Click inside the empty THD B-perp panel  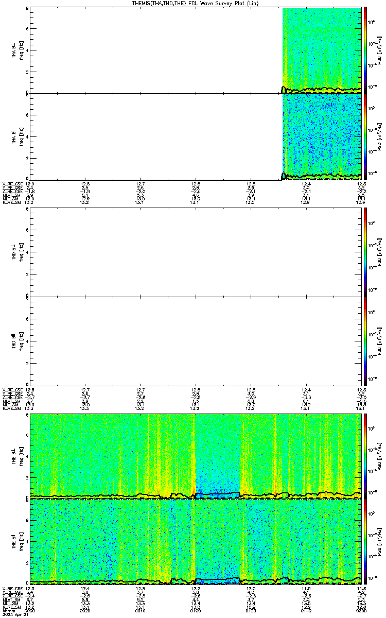(196, 251)
